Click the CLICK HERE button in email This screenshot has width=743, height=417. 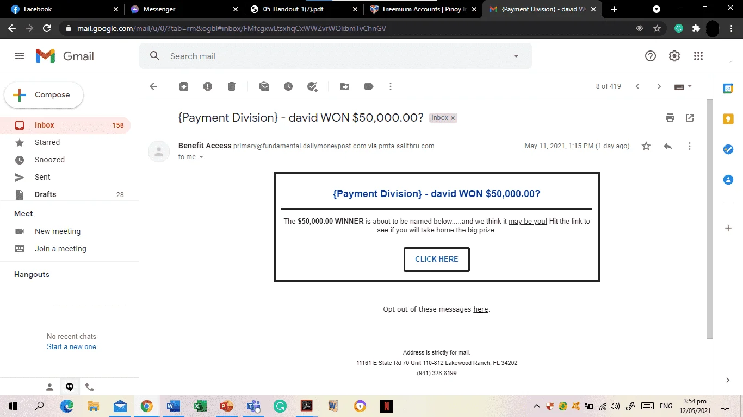437,259
